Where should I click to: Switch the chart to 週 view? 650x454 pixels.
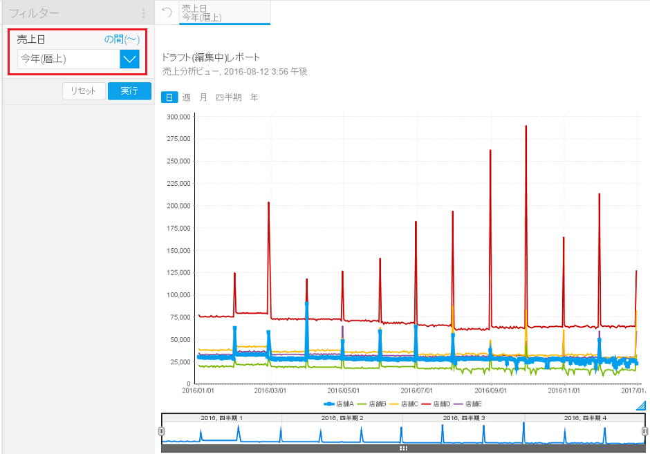point(186,97)
